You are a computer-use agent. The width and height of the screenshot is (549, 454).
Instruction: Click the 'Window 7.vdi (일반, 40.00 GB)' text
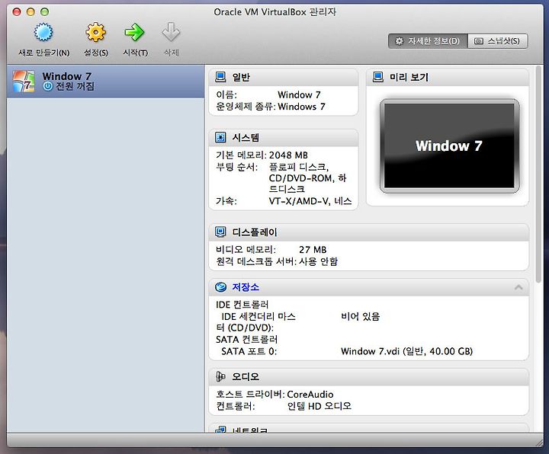point(407,351)
